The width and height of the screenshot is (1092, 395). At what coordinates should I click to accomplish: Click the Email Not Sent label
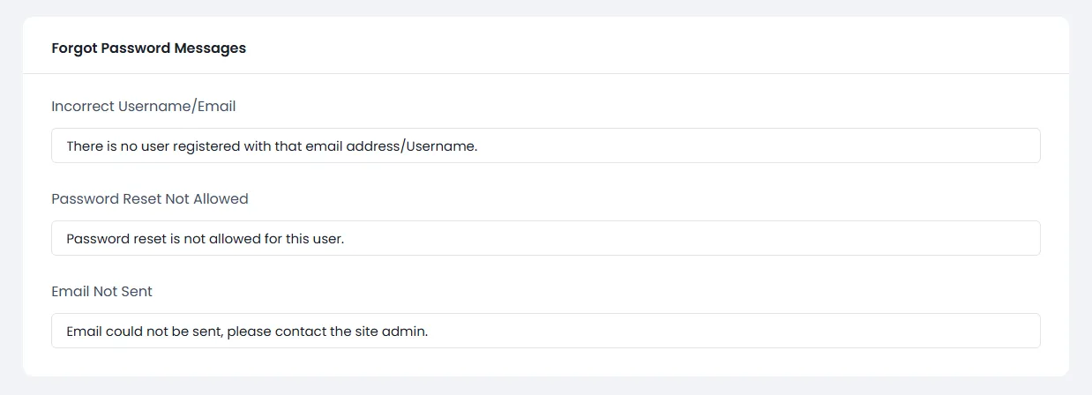click(x=101, y=291)
